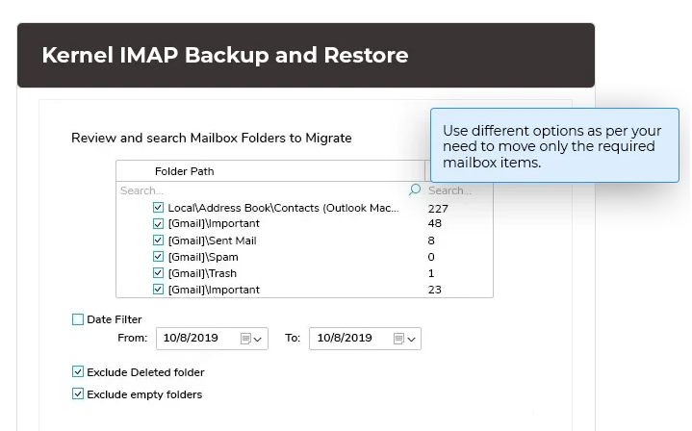The image size is (692, 431).
Task: Click the tooltip about moving required mailbox items
Action: (x=555, y=146)
